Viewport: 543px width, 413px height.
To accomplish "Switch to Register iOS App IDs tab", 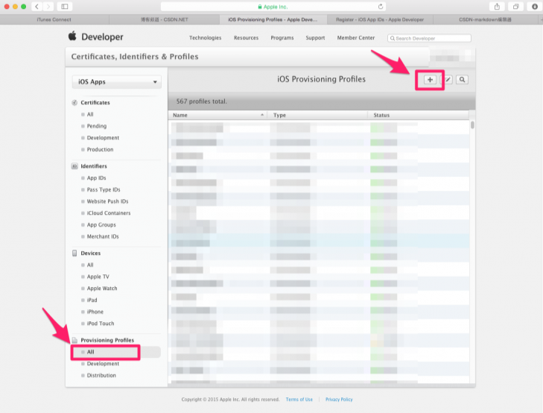I will [x=380, y=19].
